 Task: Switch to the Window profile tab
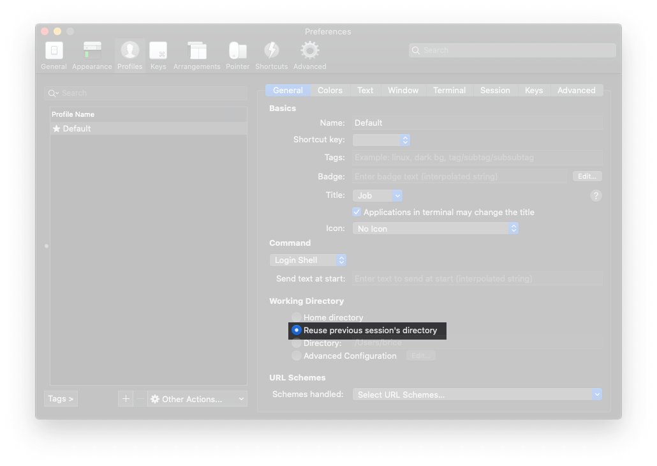tap(403, 90)
